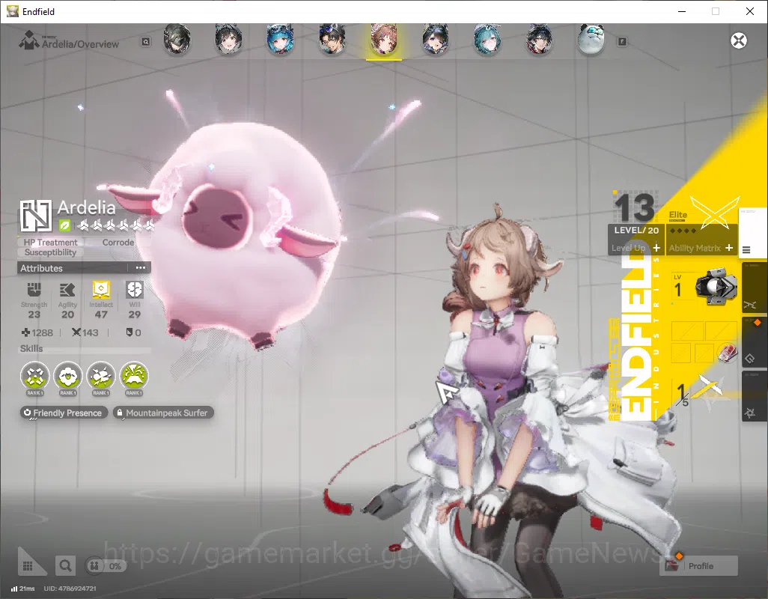Click the LEVEL/ 20 label
The width and height of the screenshot is (768, 599).
(x=636, y=230)
